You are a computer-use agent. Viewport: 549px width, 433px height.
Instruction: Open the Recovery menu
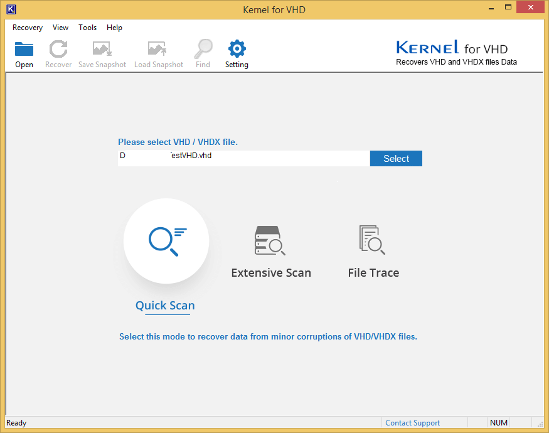28,28
